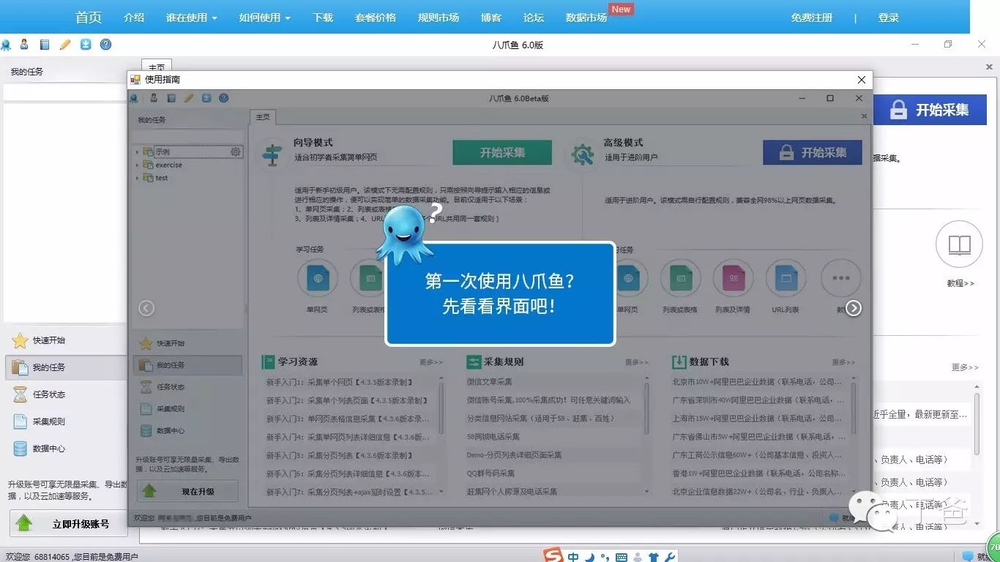
Task: Click 更多>> next to 采集规则 list
Action: tap(637, 362)
